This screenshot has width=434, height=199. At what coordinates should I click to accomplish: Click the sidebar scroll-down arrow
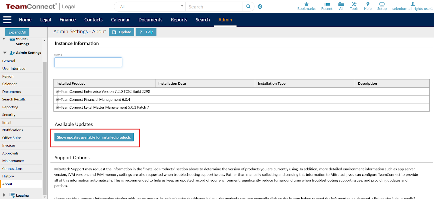44,197
